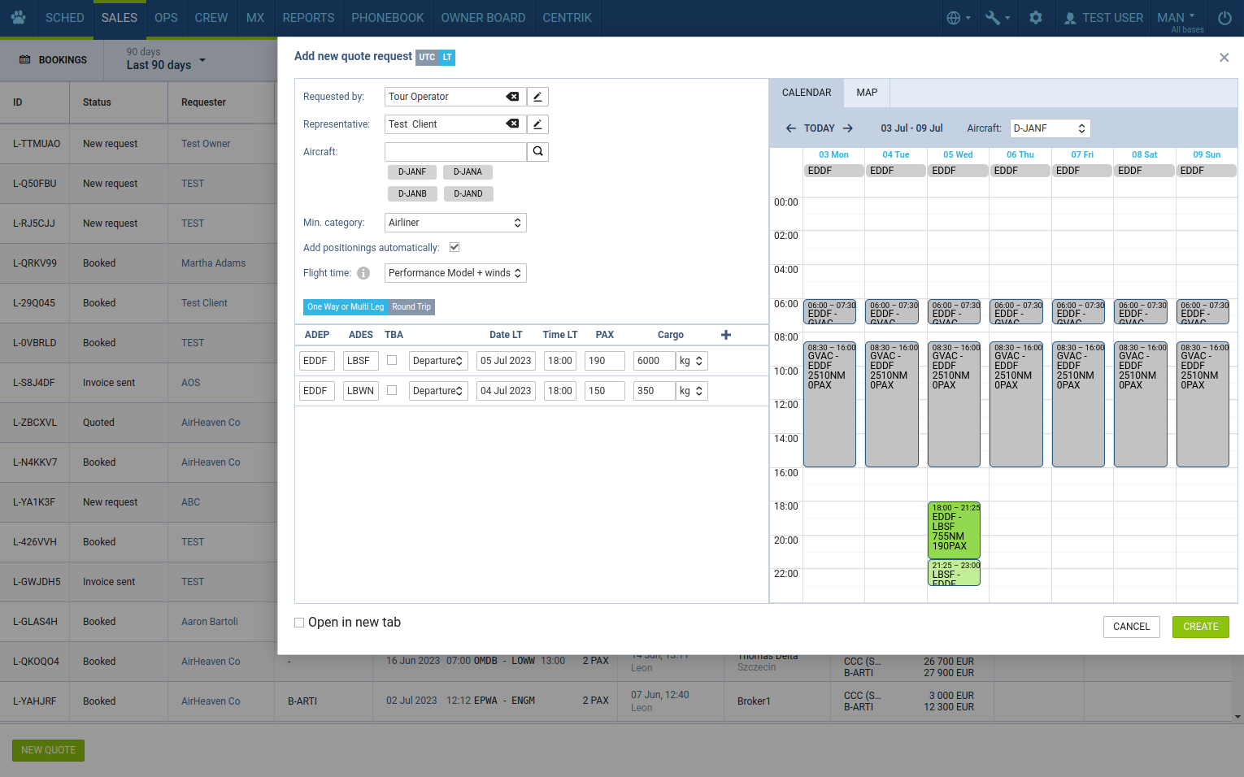The width and height of the screenshot is (1244, 777).
Task: Open the globe language menu
Action: pyautogui.click(x=959, y=18)
